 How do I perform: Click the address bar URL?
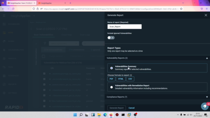pos(111,9)
